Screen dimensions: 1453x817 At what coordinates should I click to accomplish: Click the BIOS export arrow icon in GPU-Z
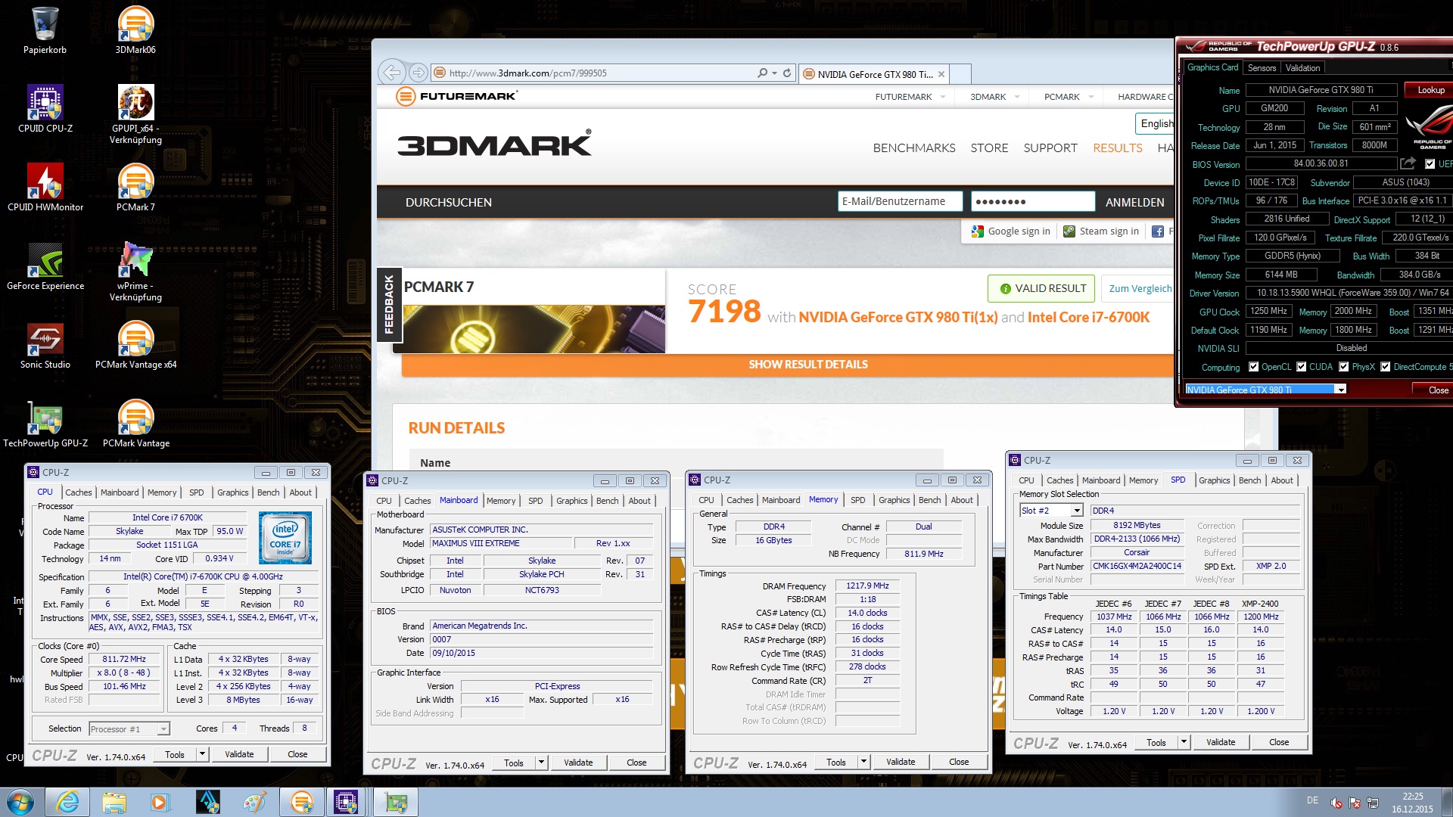1408,163
